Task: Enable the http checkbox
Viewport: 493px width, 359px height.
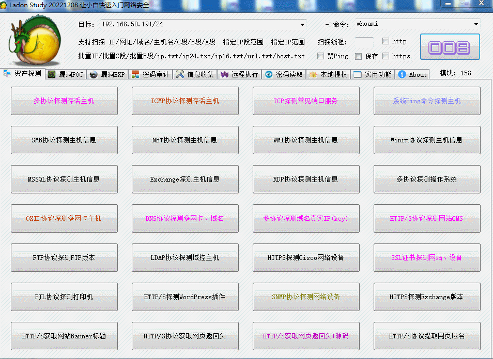Action: 386,41
